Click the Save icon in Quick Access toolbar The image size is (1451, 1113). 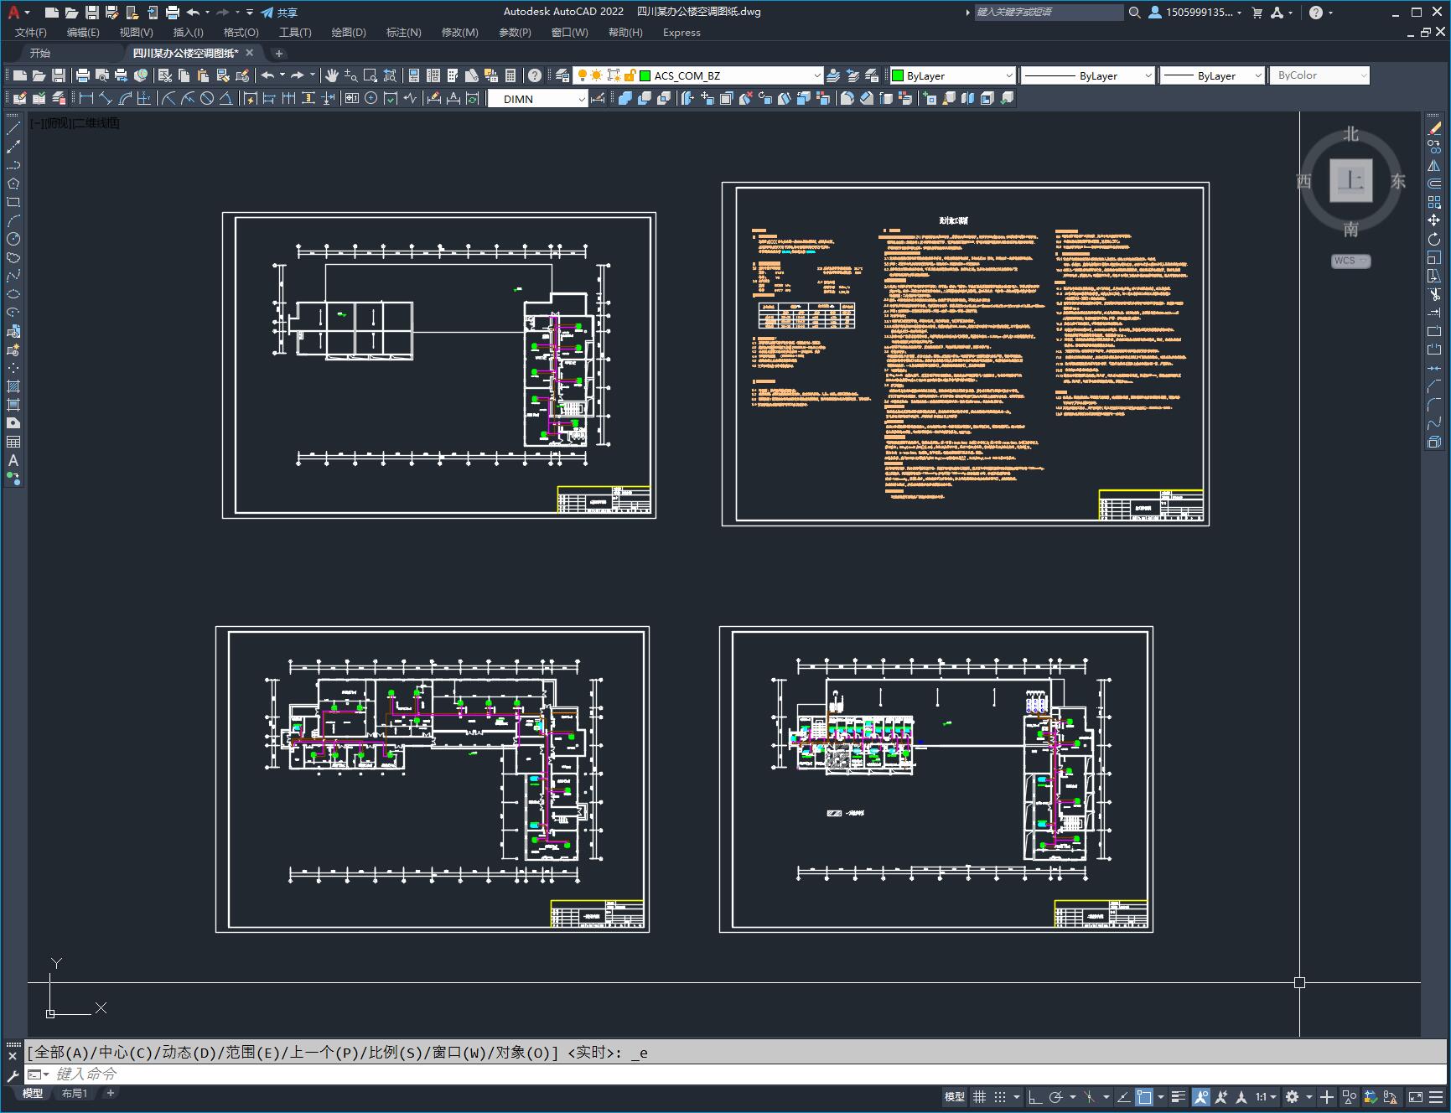[92, 13]
